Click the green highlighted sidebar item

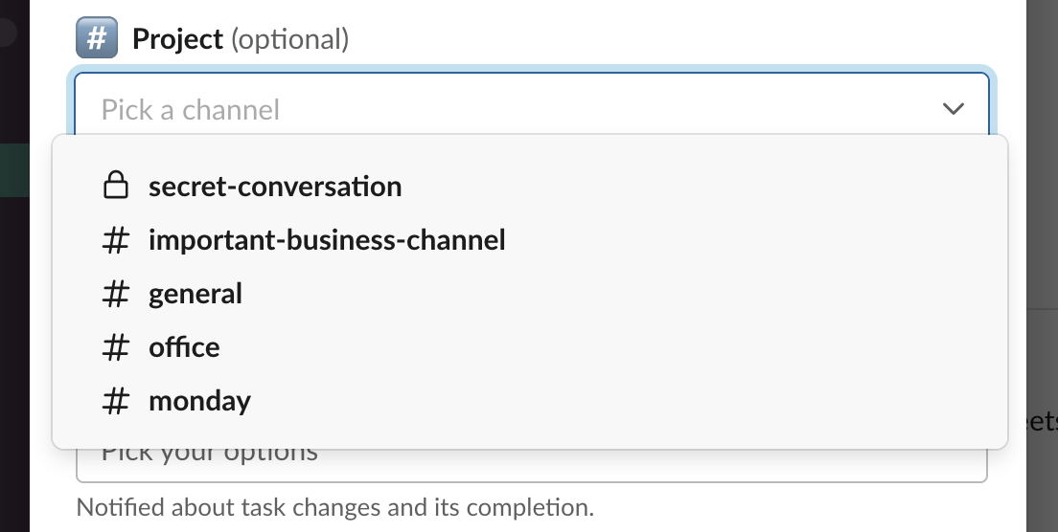pyautogui.click(x=14, y=170)
